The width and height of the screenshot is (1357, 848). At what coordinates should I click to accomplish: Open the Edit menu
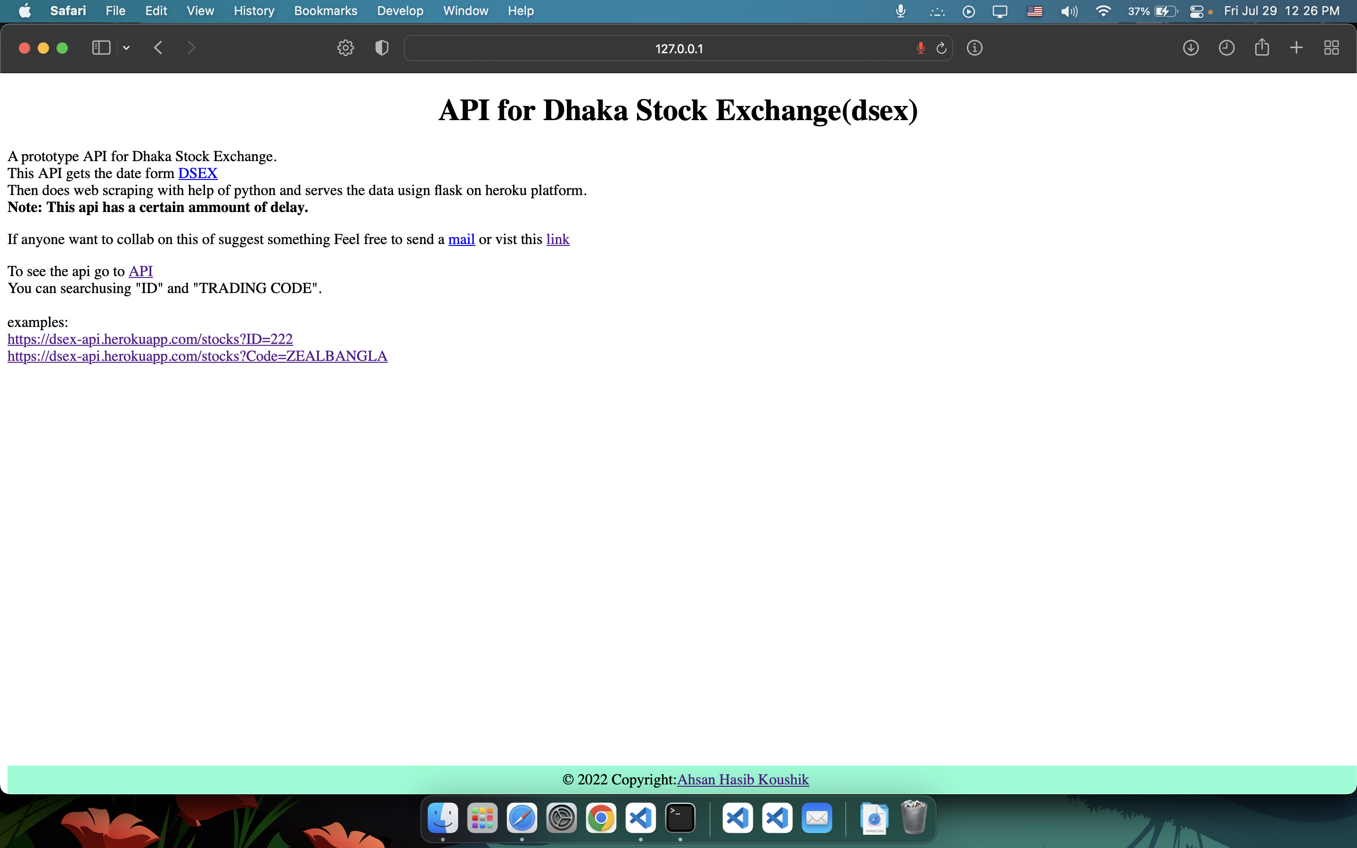[156, 11]
